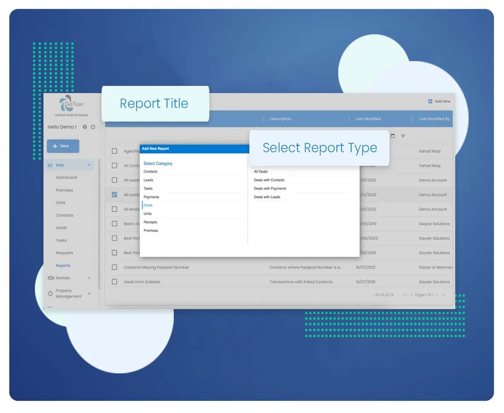Viewport: 504px width, 413px height.
Task: Go to next page arrow in pagination
Action: (437, 295)
